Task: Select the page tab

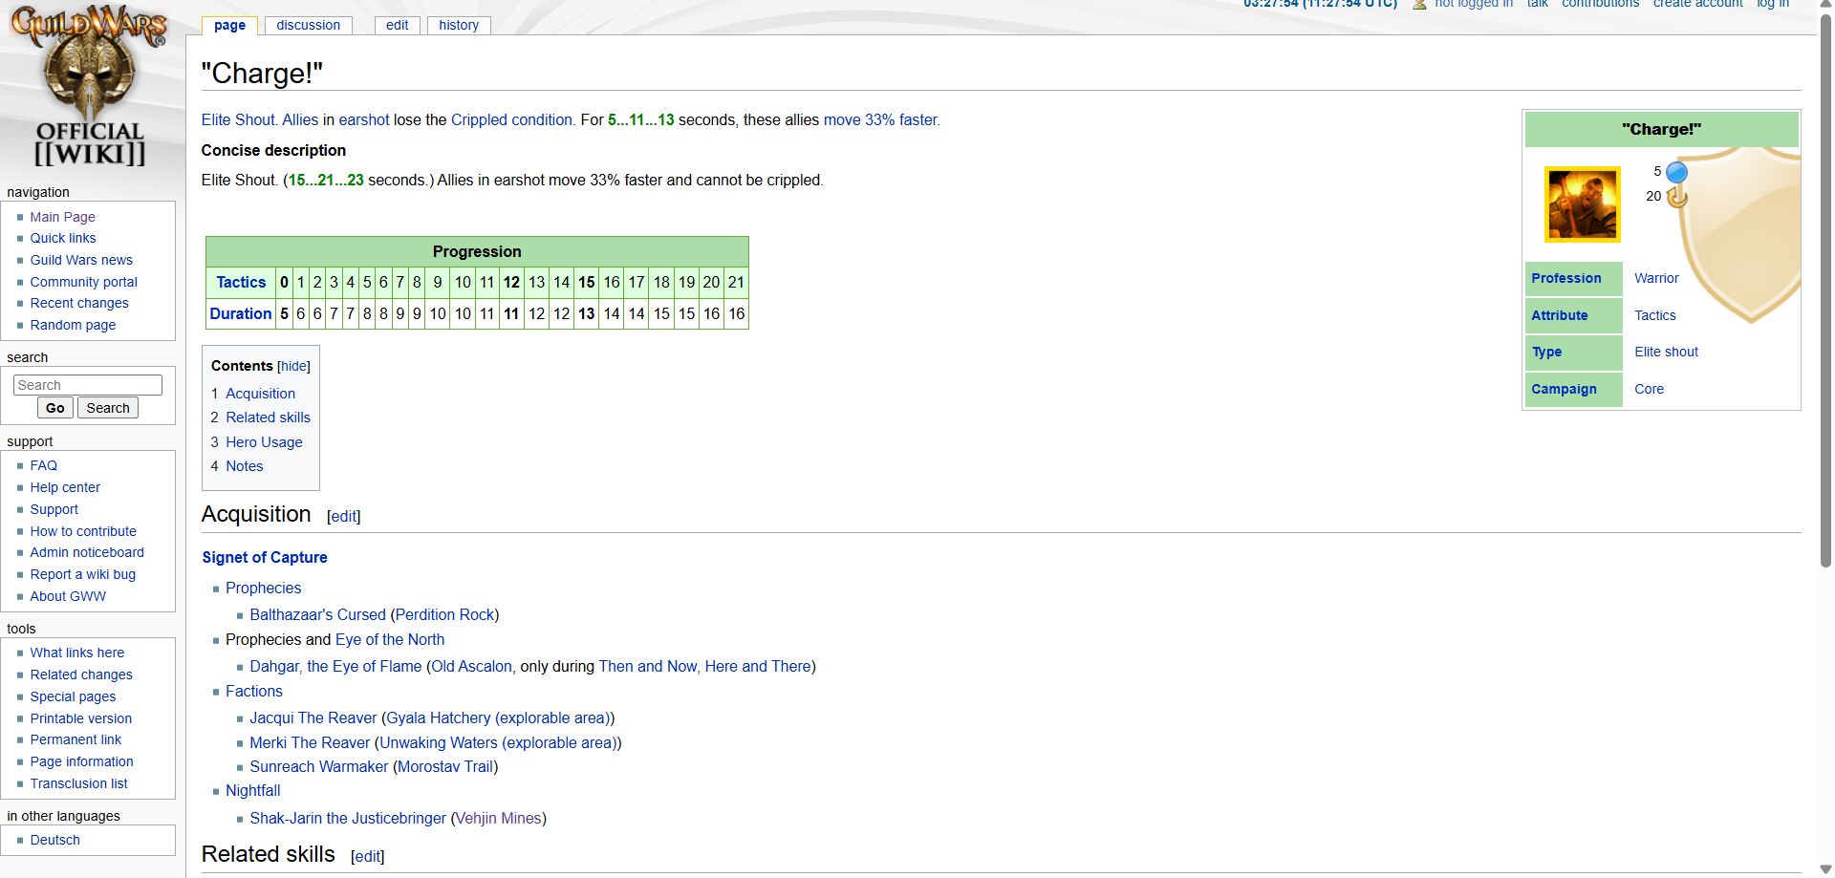Action: (x=229, y=25)
